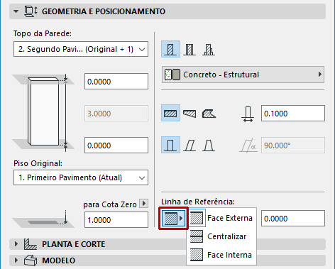Select the composite wall structure icon

190,49
